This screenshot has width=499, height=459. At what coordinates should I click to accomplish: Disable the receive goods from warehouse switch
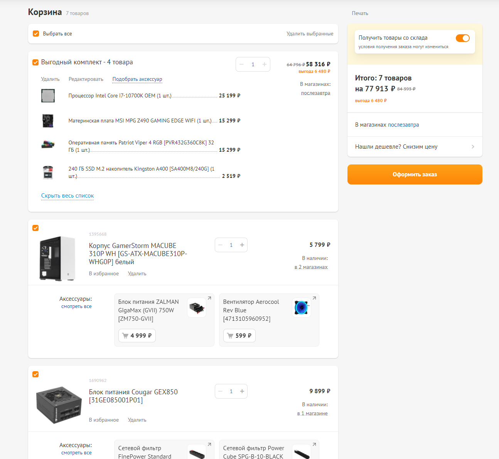click(x=463, y=38)
